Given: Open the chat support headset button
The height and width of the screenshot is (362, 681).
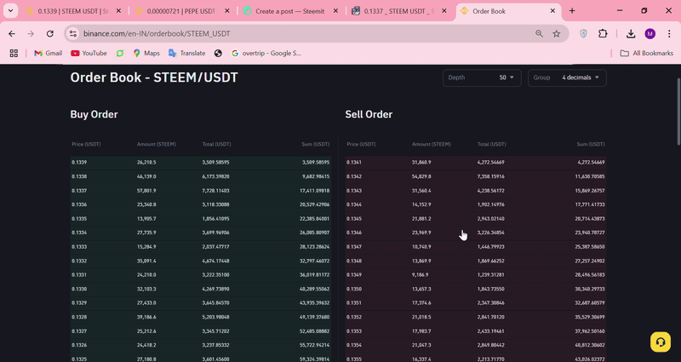Looking at the screenshot, I should pyautogui.click(x=661, y=342).
